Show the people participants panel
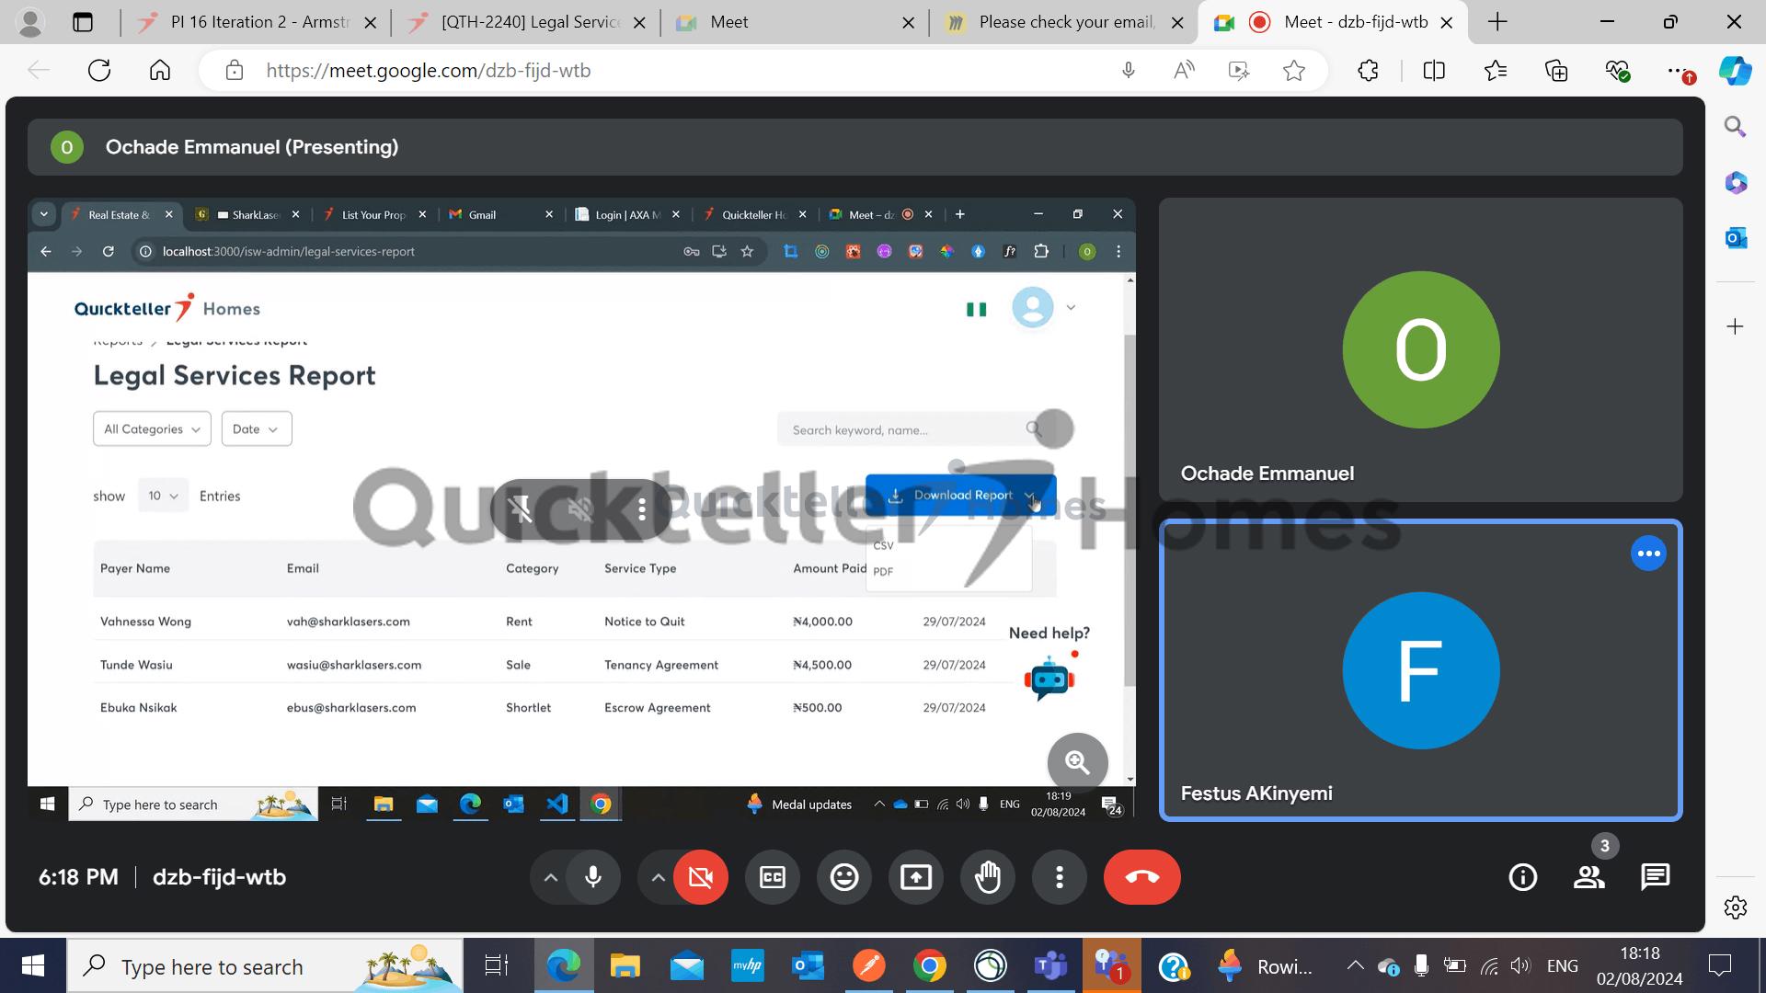1766x993 pixels. 1588,877
